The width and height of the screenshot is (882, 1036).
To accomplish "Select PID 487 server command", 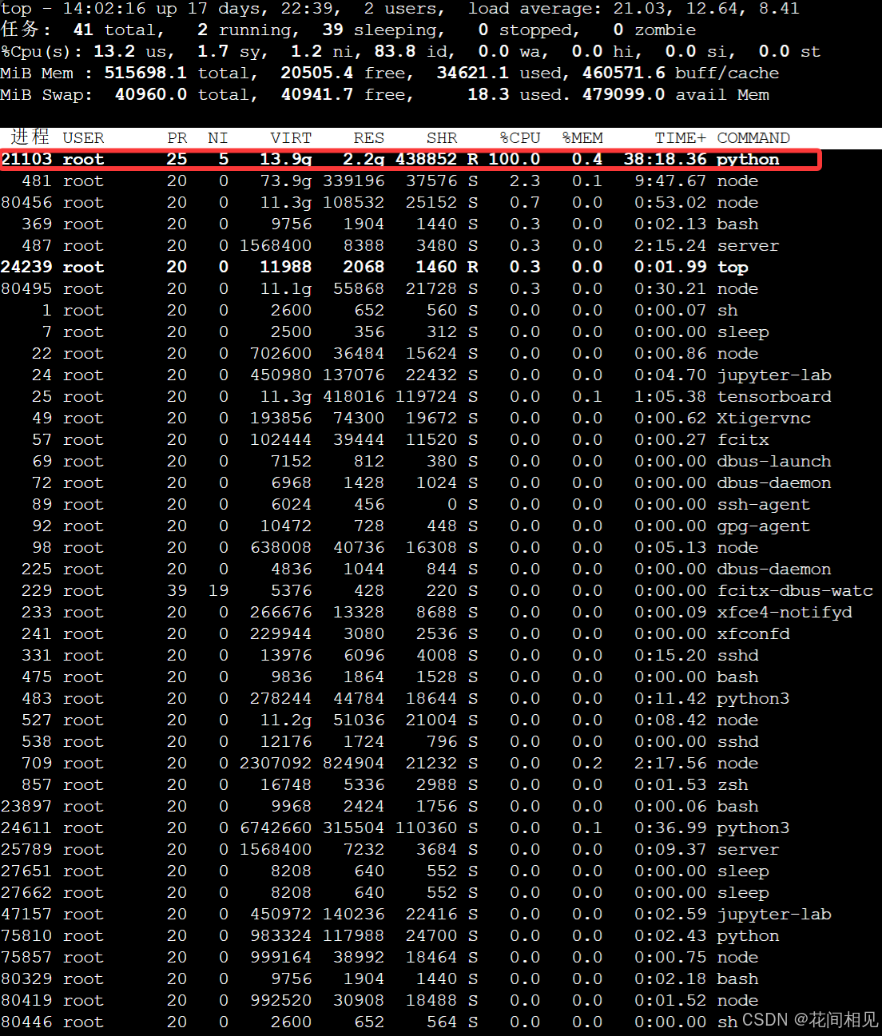I will 748,245.
